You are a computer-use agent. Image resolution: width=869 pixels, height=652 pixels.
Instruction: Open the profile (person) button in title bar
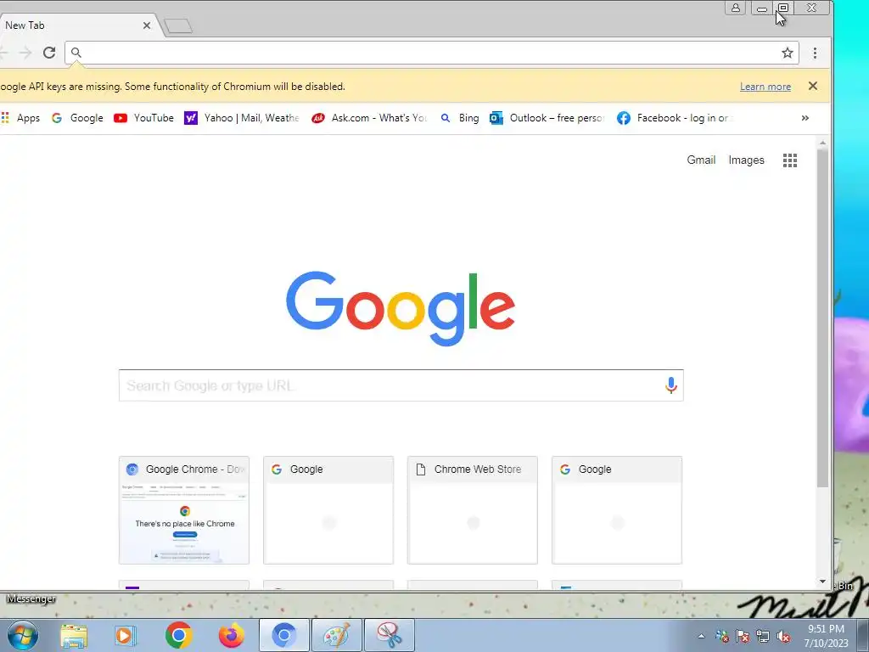click(x=736, y=8)
